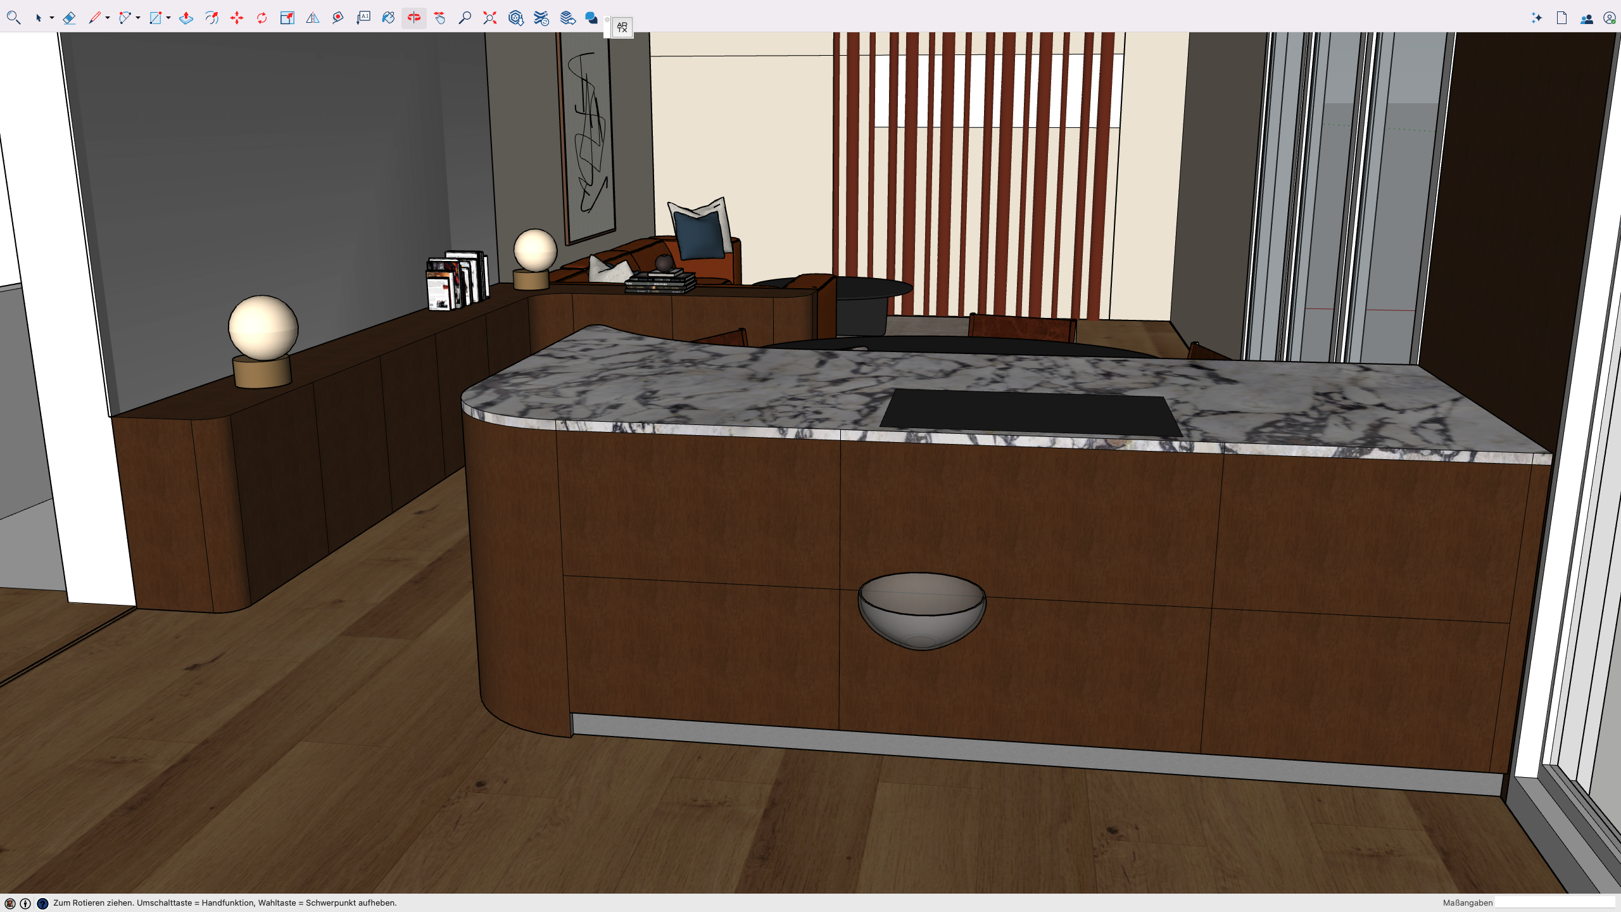This screenshot has height=912, width=1621.
Task: Open the AI sparkle assistant button
Action: tap(1537, 18)
